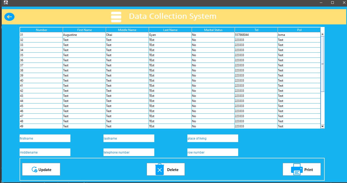347x183 pixels.
Task: Click the Data Collection System title
Action: (x=173, y=16)
